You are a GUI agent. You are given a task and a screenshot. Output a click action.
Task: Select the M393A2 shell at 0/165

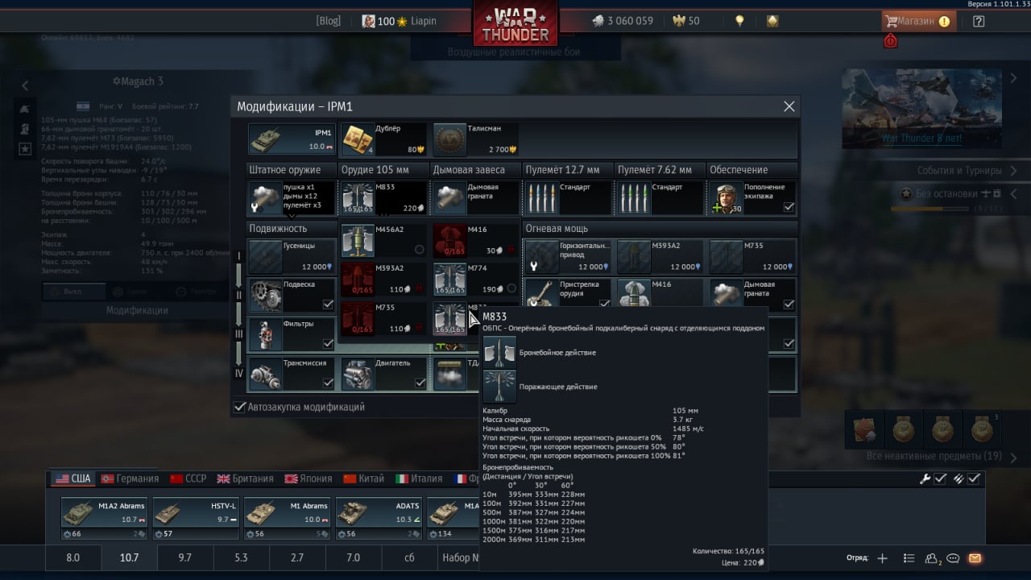[x=383, y=279]
